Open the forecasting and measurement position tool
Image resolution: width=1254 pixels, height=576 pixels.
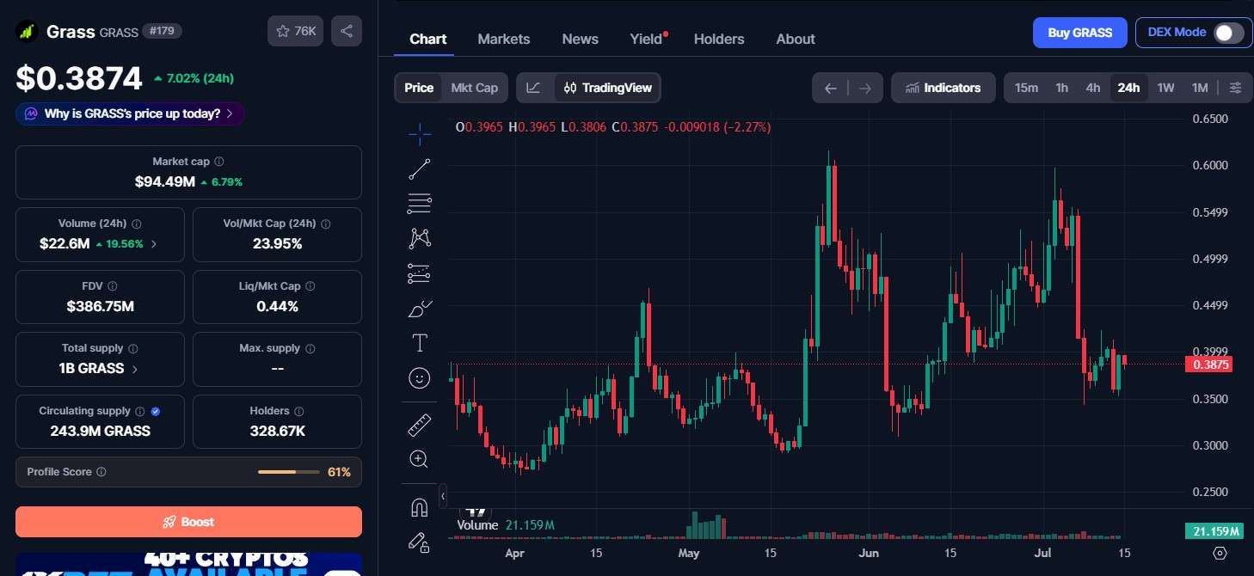pos(420,273)
